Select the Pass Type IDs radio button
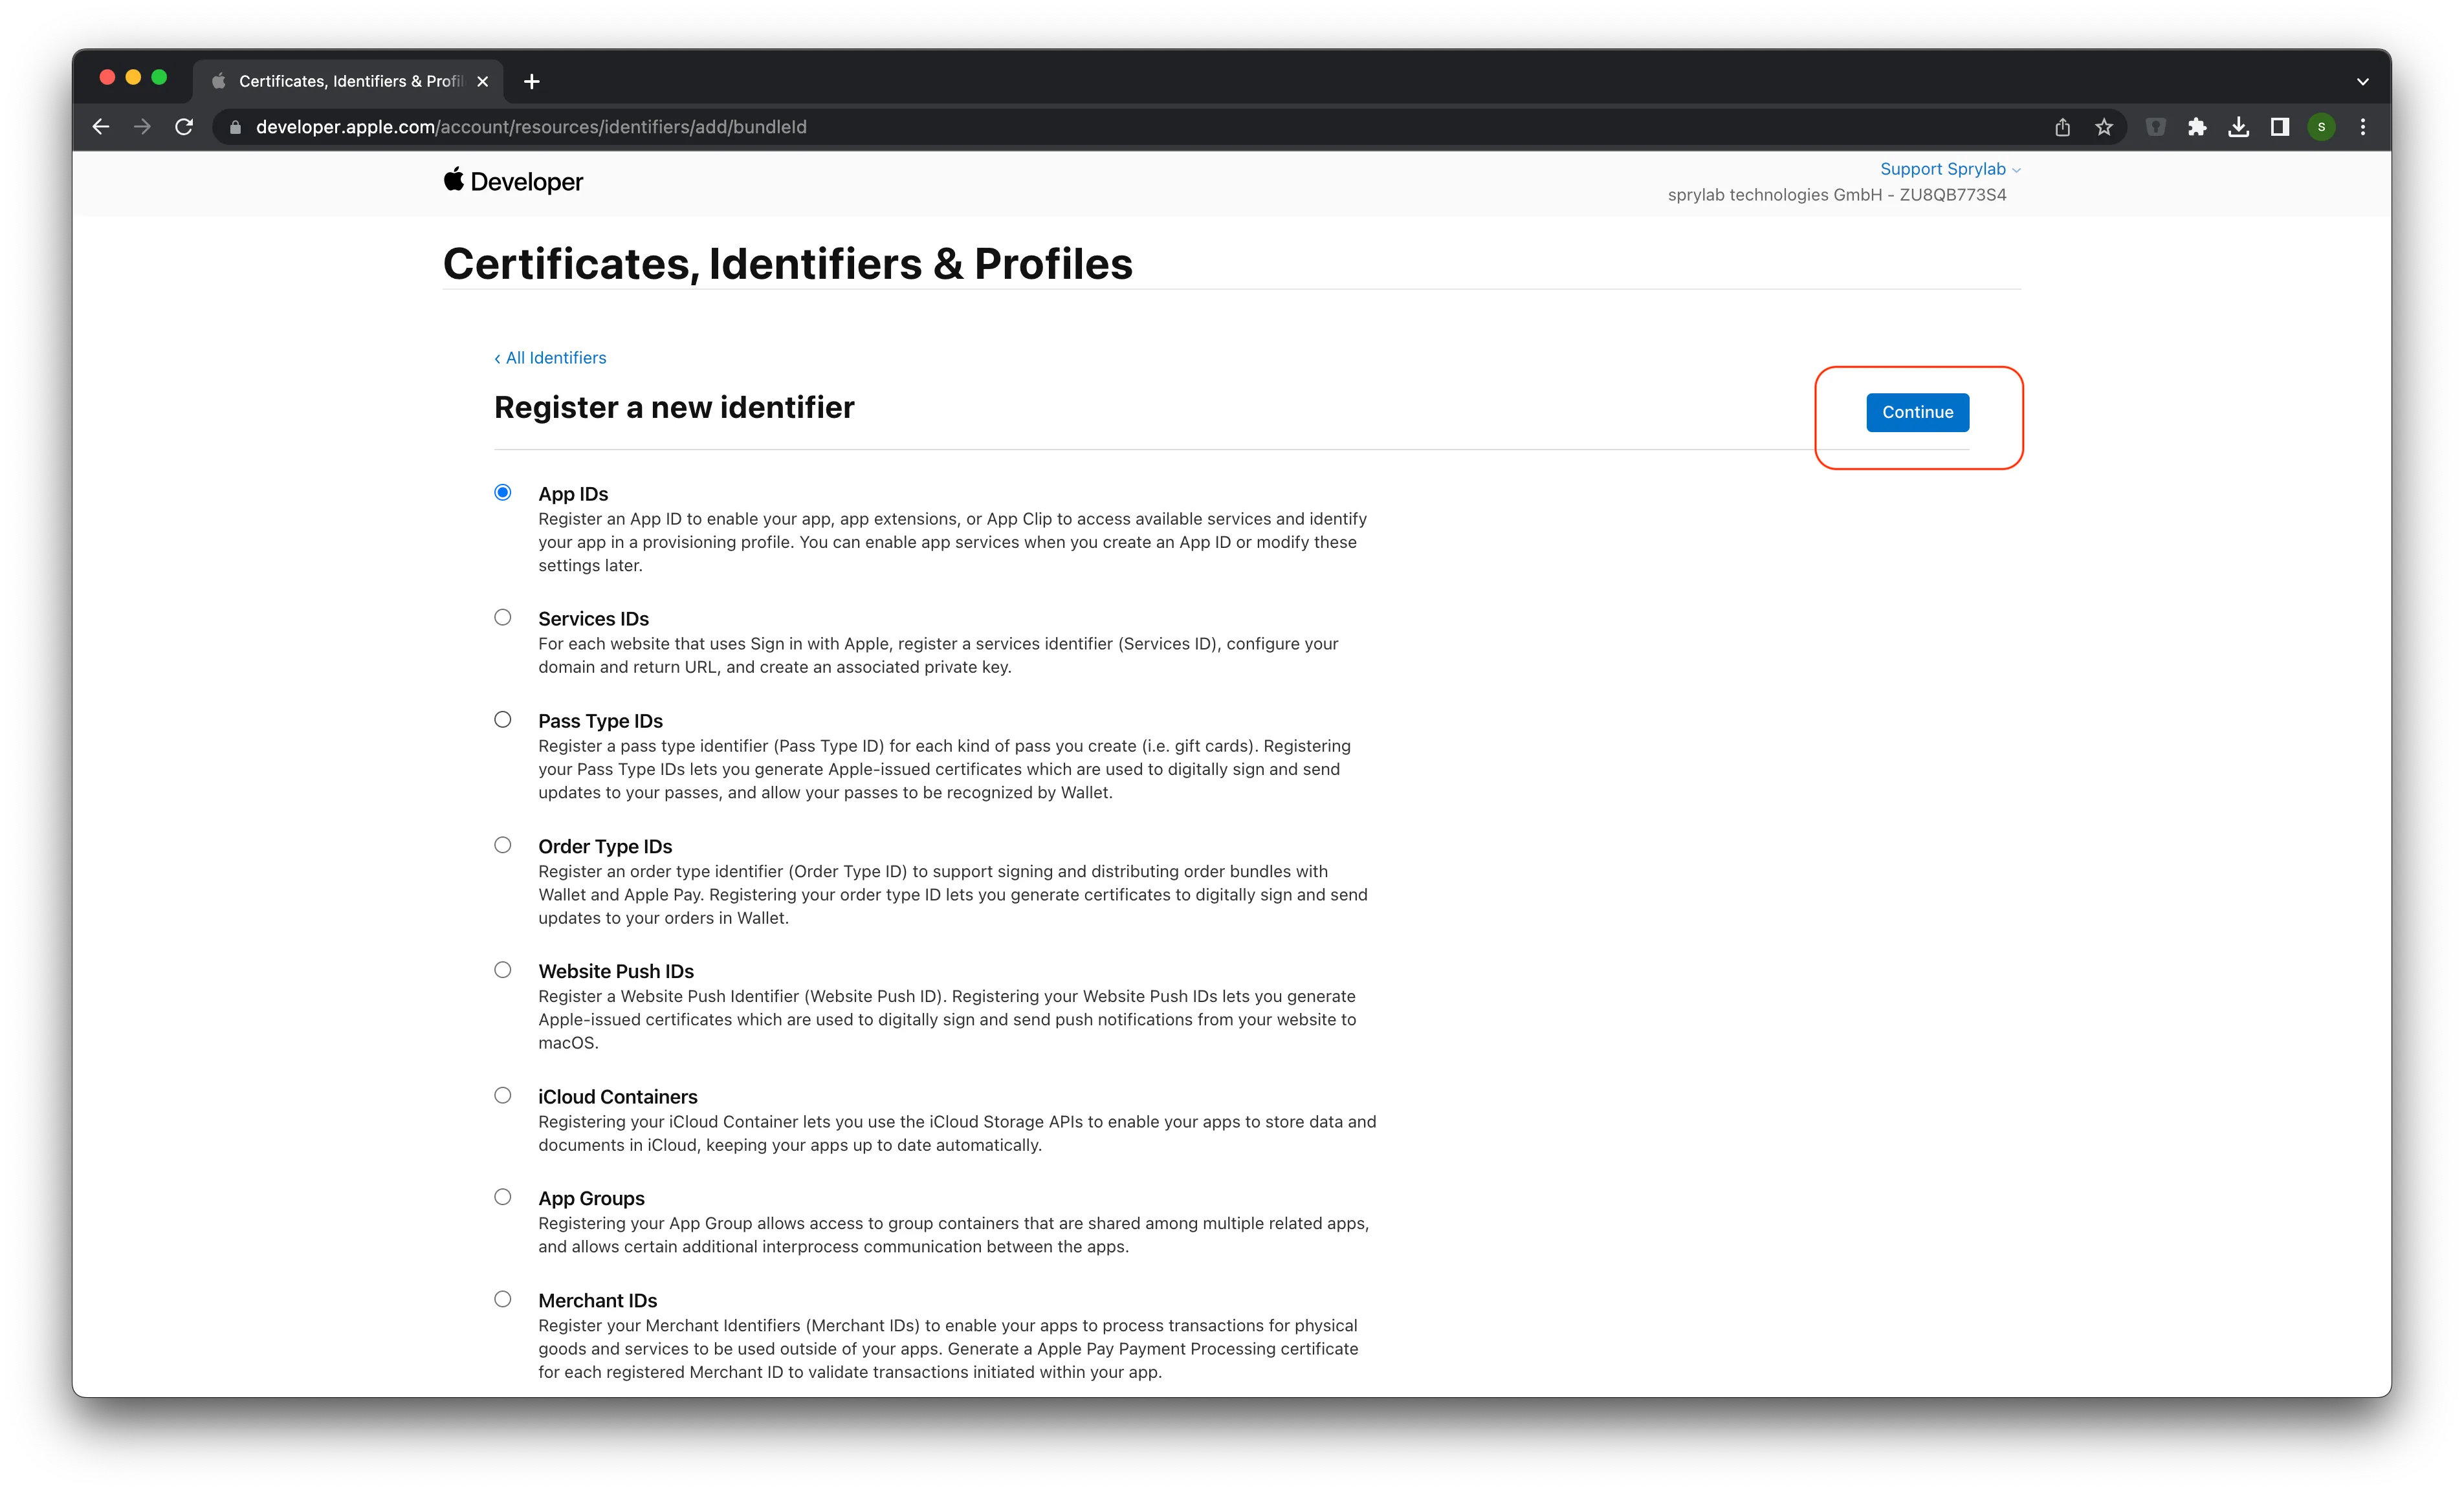This screenshot has height=1493, width=2464. 503,719
